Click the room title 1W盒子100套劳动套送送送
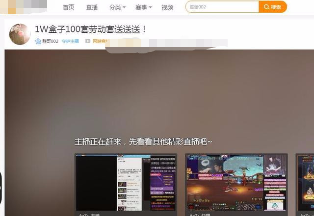This screenshot has height=216, width=314. 90,29
